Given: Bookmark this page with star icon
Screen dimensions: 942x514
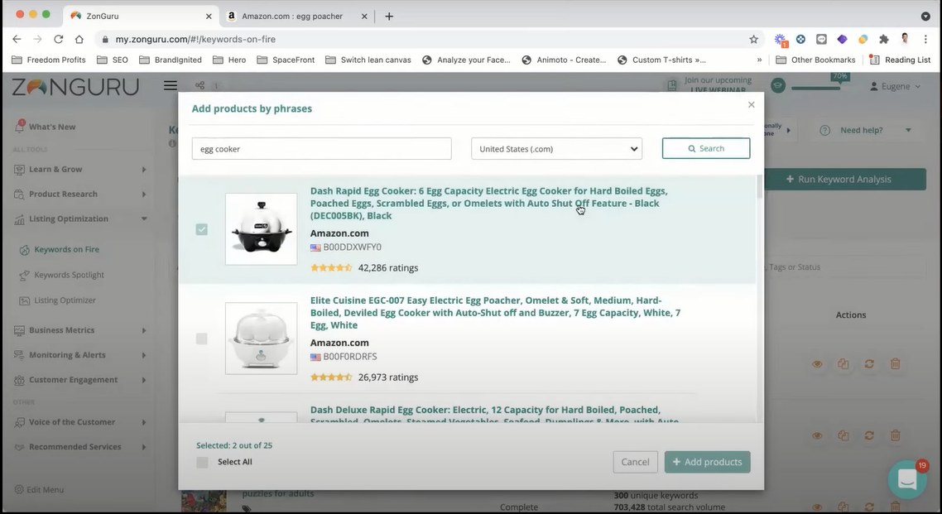Looking at the screenshot, I should (x=753, y=39).
